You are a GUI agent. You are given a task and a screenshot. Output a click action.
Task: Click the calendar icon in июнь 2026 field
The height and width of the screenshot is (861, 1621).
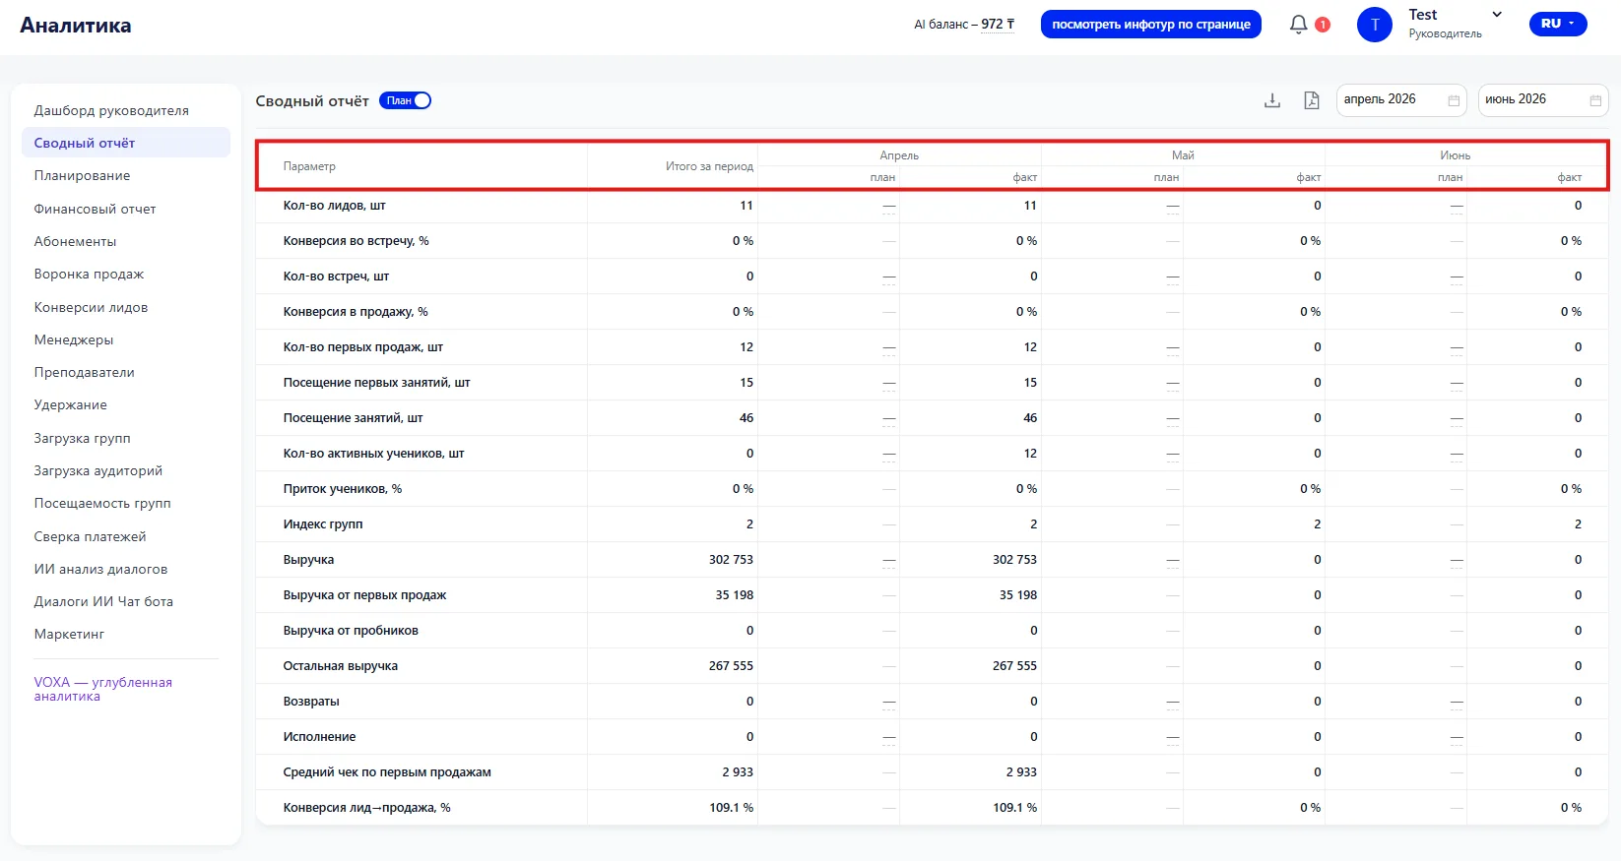(x=1595, y=100)
